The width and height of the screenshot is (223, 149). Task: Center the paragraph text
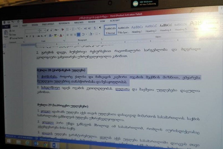point(71,35)
